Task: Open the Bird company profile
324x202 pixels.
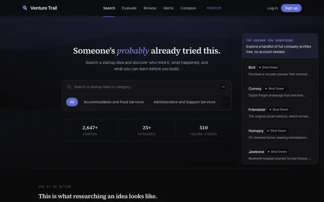Action: pos(279,71)
